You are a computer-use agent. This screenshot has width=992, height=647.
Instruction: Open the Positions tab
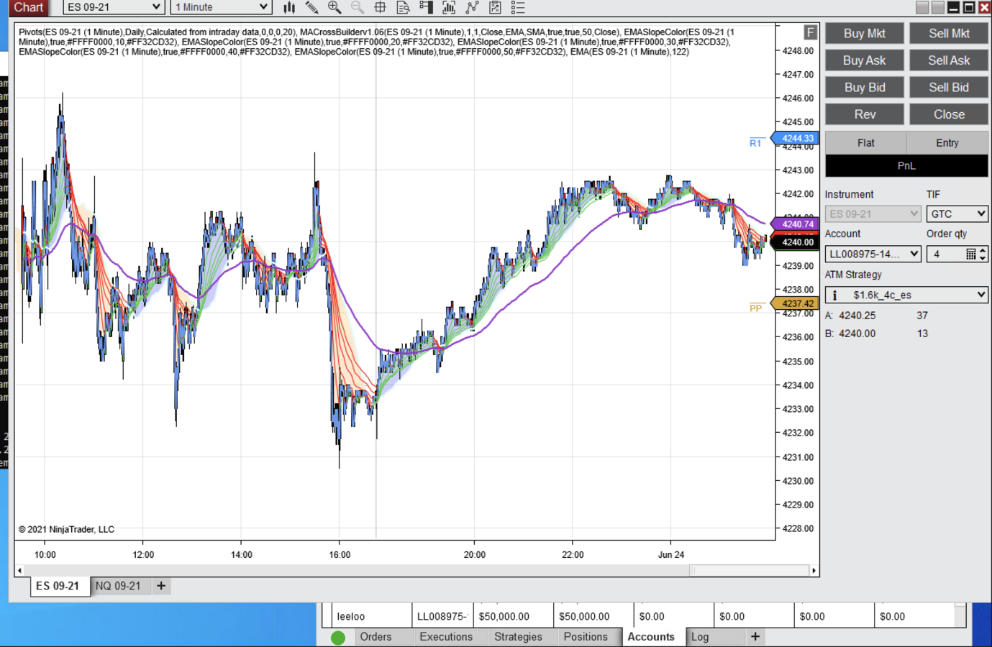pyautogui.click(x=586, y=637)
